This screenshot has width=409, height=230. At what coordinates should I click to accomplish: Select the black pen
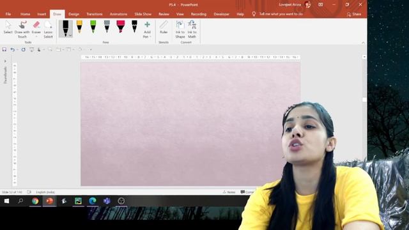point(65,28)
